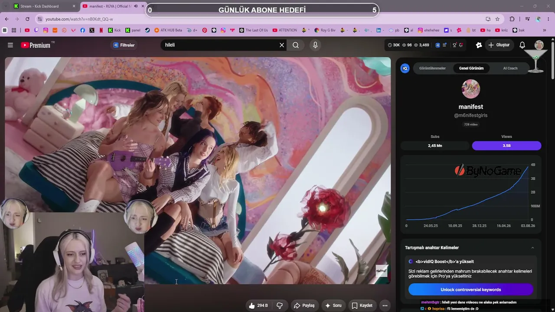Open more actions three-dot menu under video

[x=385, y=305]
